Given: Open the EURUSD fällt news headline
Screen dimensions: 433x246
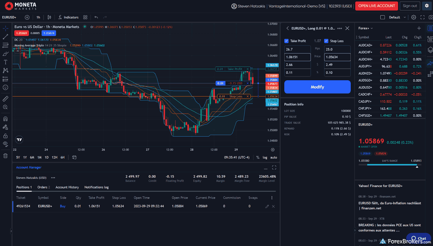Looking at the screenshot, I should [x=390, y=205].
